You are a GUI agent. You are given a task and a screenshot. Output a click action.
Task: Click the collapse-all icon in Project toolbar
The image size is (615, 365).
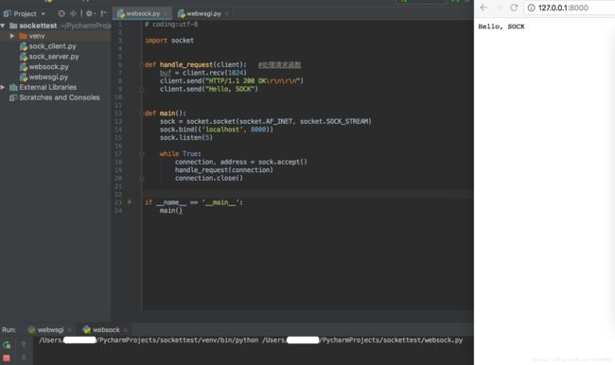tap(73, 14)
